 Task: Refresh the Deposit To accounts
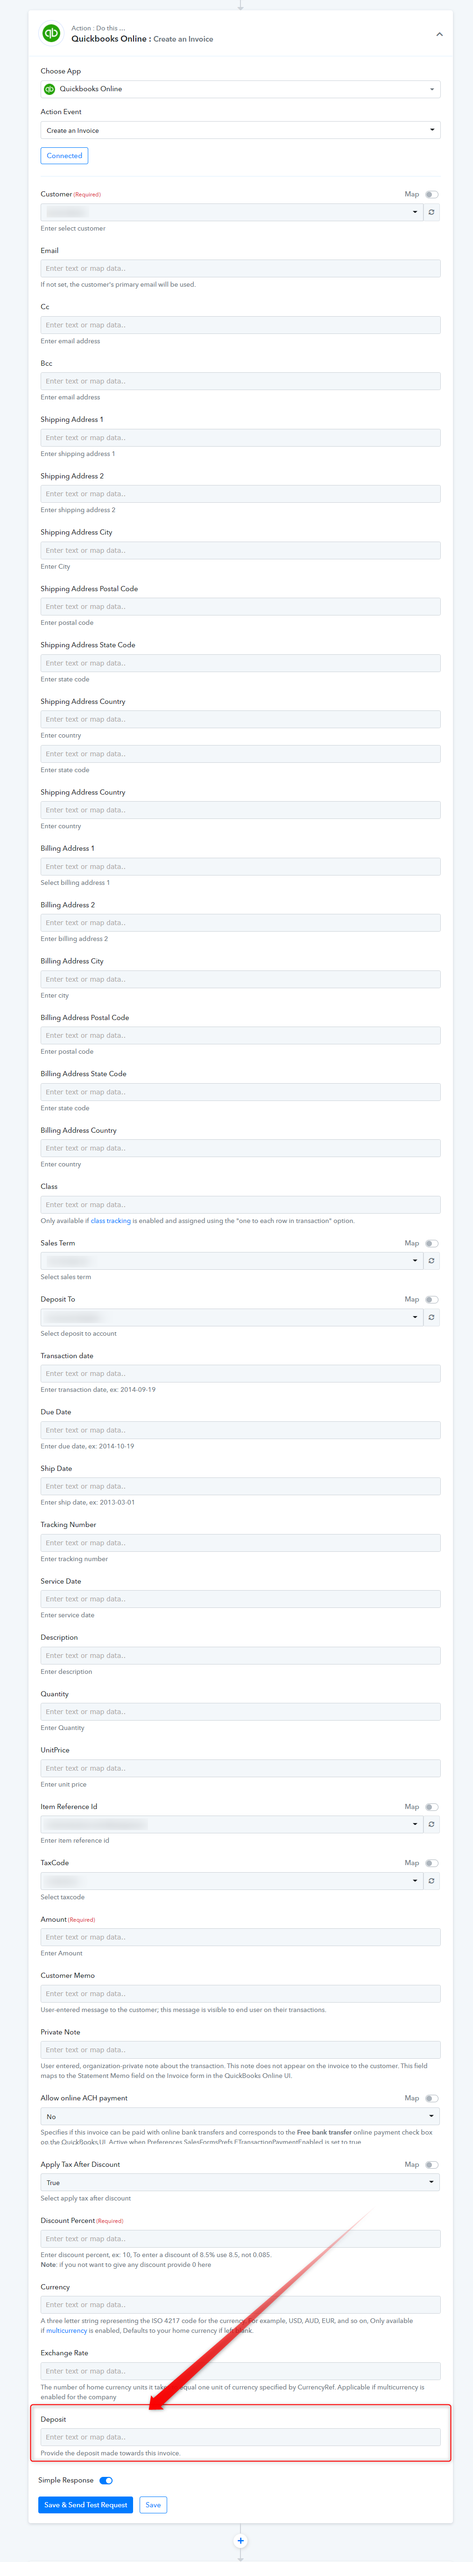tap(431, 1318)
